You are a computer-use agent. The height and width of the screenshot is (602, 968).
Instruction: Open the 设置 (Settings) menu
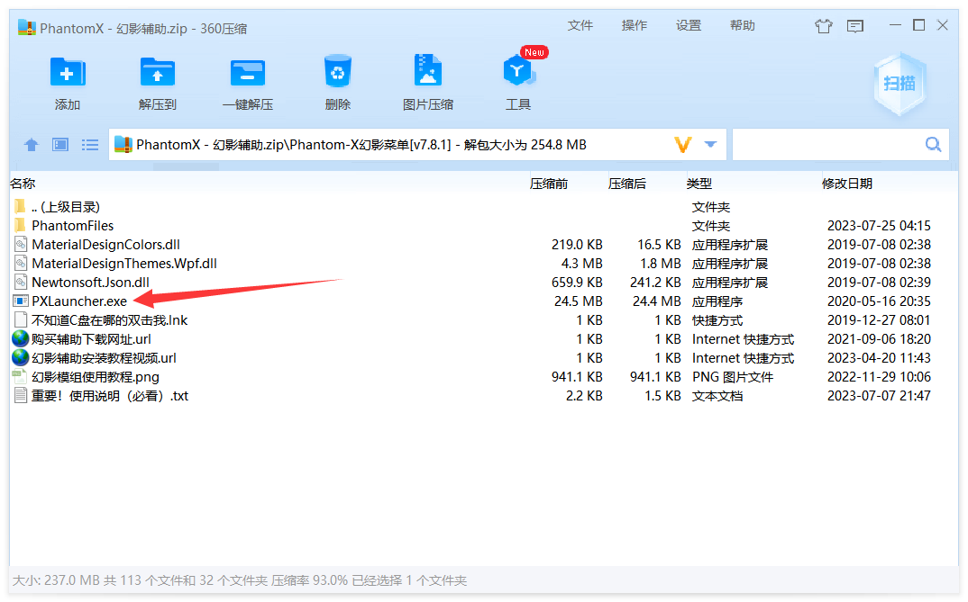point(689,25)
